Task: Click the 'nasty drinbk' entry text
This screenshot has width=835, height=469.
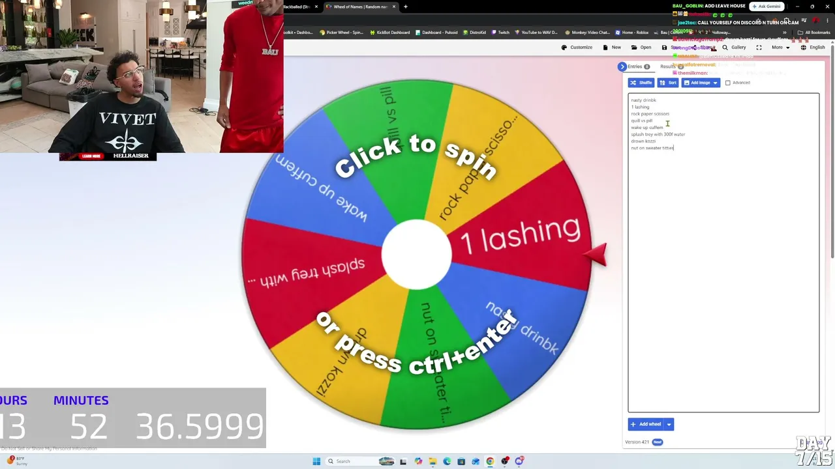Action: coord(643,100)
